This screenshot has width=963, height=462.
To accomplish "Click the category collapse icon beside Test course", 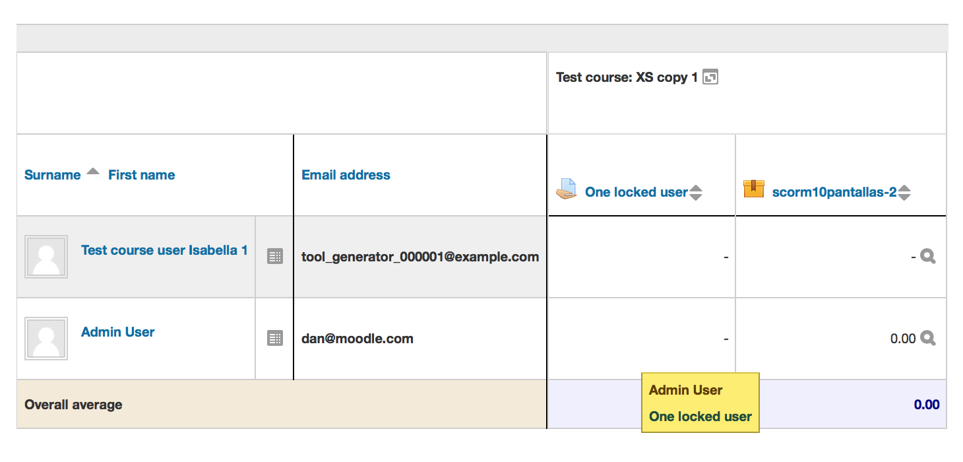I will 710,77.
